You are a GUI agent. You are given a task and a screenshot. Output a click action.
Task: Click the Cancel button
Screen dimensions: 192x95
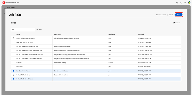click(x=171, y=15)
